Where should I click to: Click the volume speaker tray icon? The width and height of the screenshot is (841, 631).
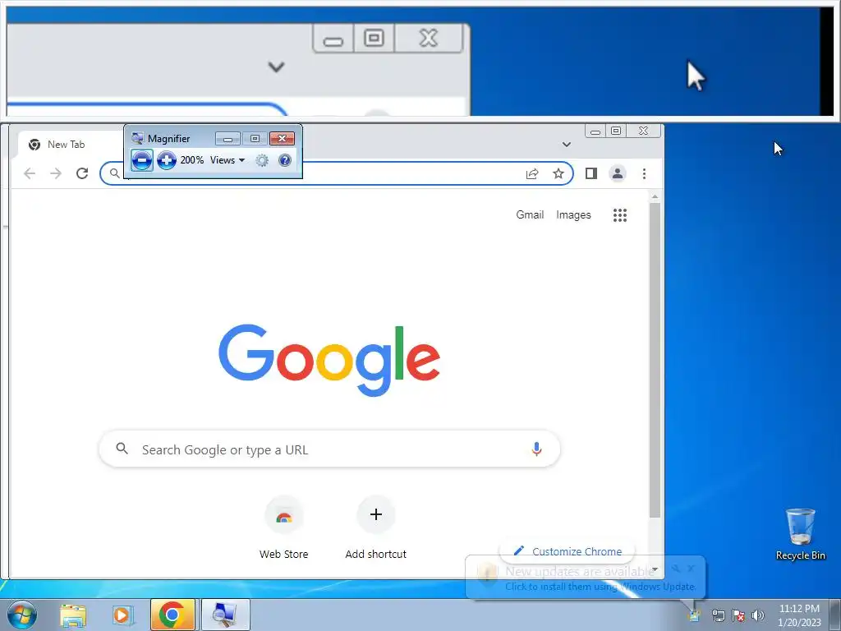click(758, 615)
